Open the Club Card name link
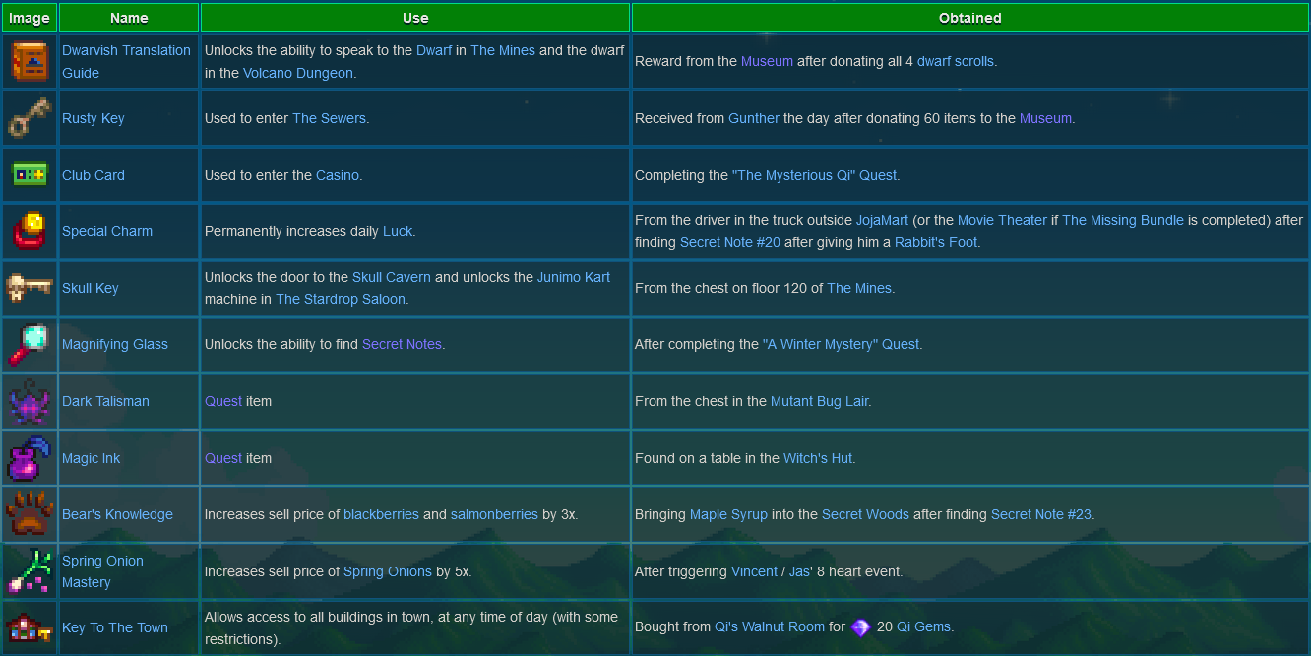This screenshot has width=1311, height=656. pyautogui.click(x=94, y=175)
